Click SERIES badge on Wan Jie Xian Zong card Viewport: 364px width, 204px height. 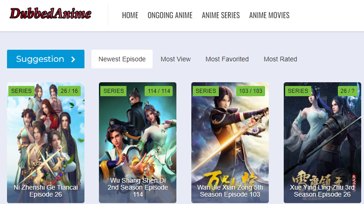[x=206, y=91]
